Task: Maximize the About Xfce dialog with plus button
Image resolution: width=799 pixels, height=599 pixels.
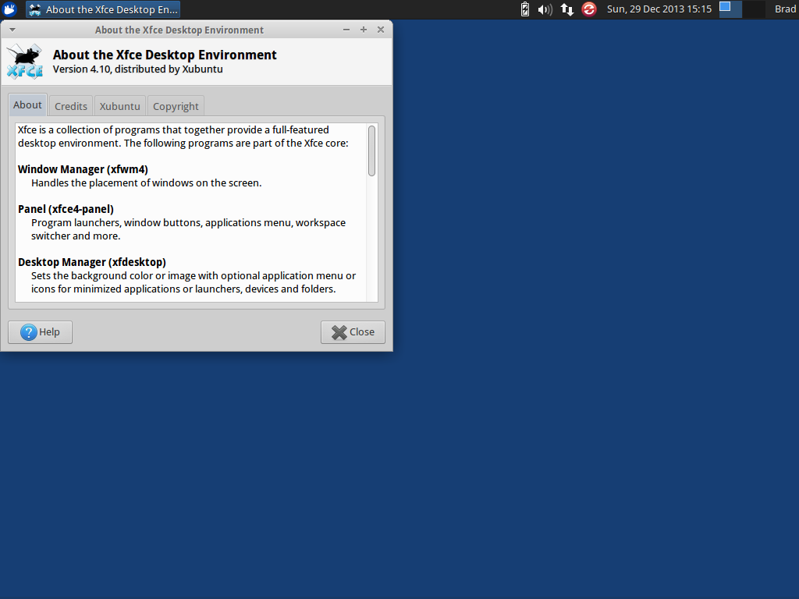Action: point(364,30)
